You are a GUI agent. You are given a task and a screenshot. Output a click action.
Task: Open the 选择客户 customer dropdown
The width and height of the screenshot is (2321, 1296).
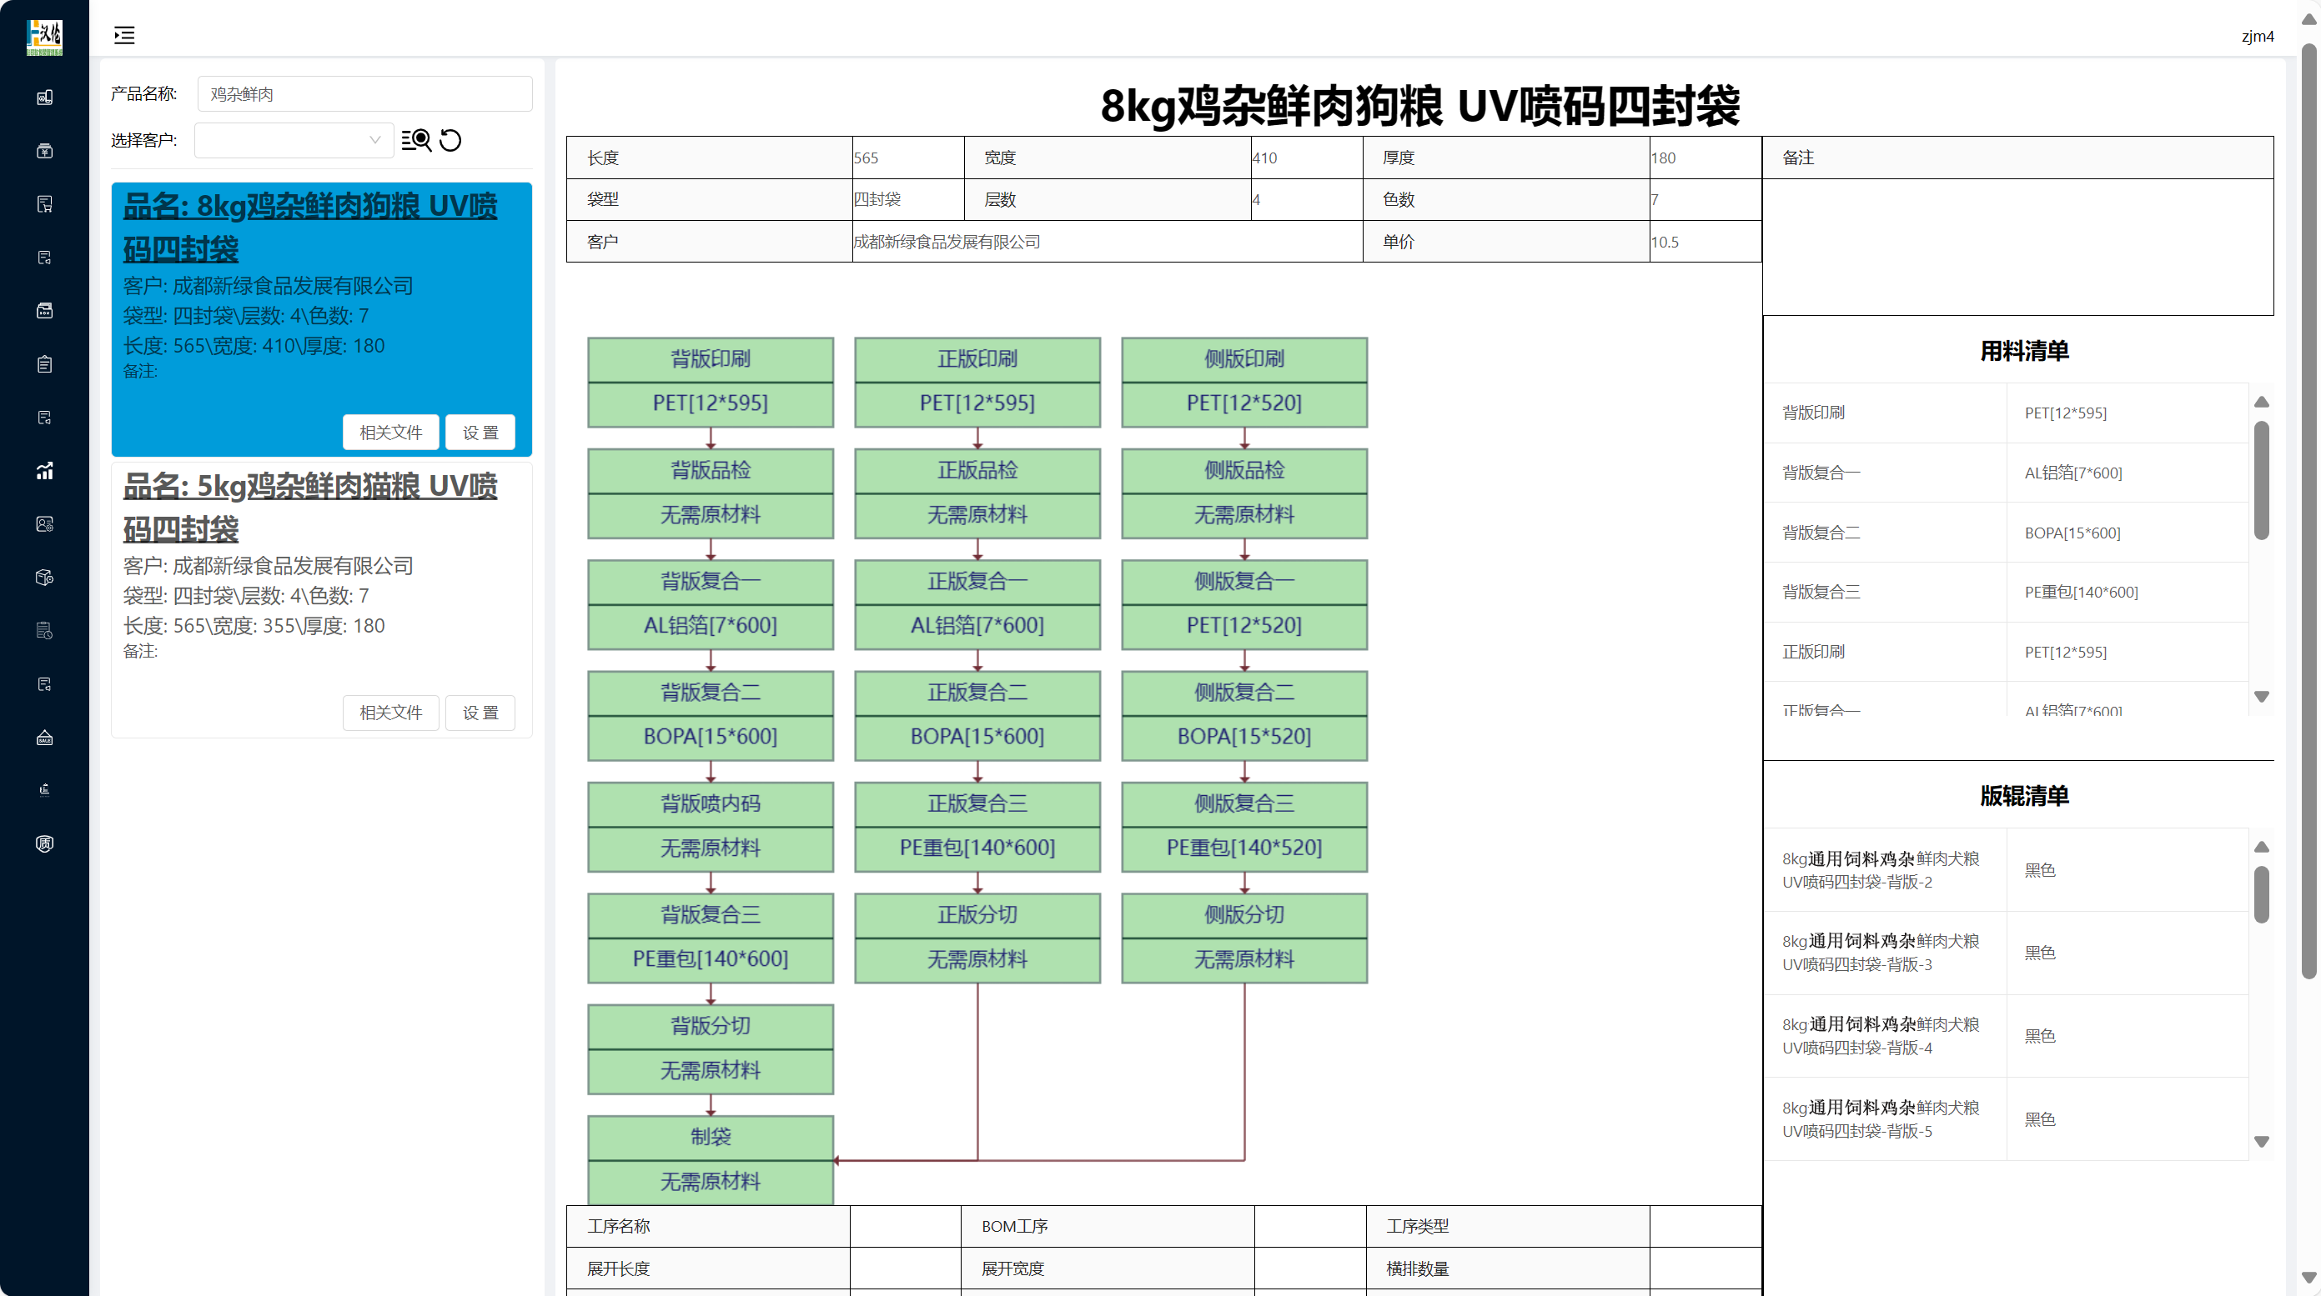[294, 141]
